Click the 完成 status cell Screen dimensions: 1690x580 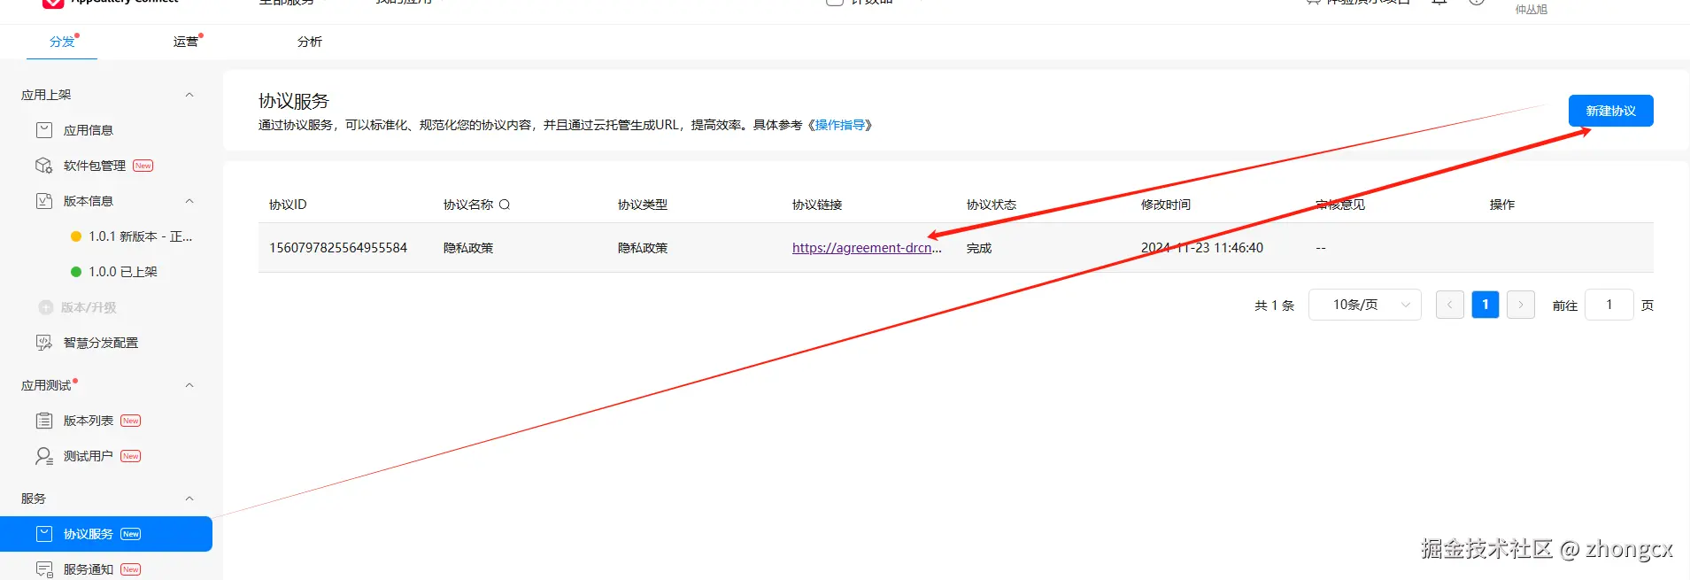click(979, 248)
